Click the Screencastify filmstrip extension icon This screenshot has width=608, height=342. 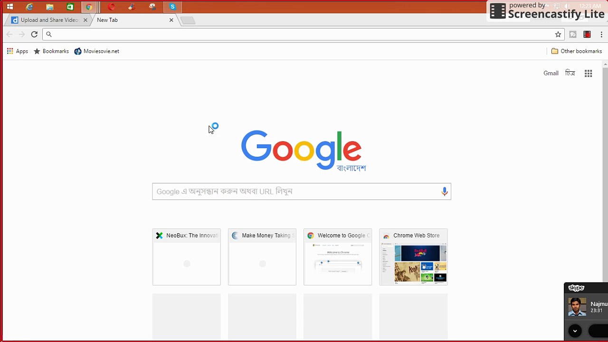click(x=587, y=34)
